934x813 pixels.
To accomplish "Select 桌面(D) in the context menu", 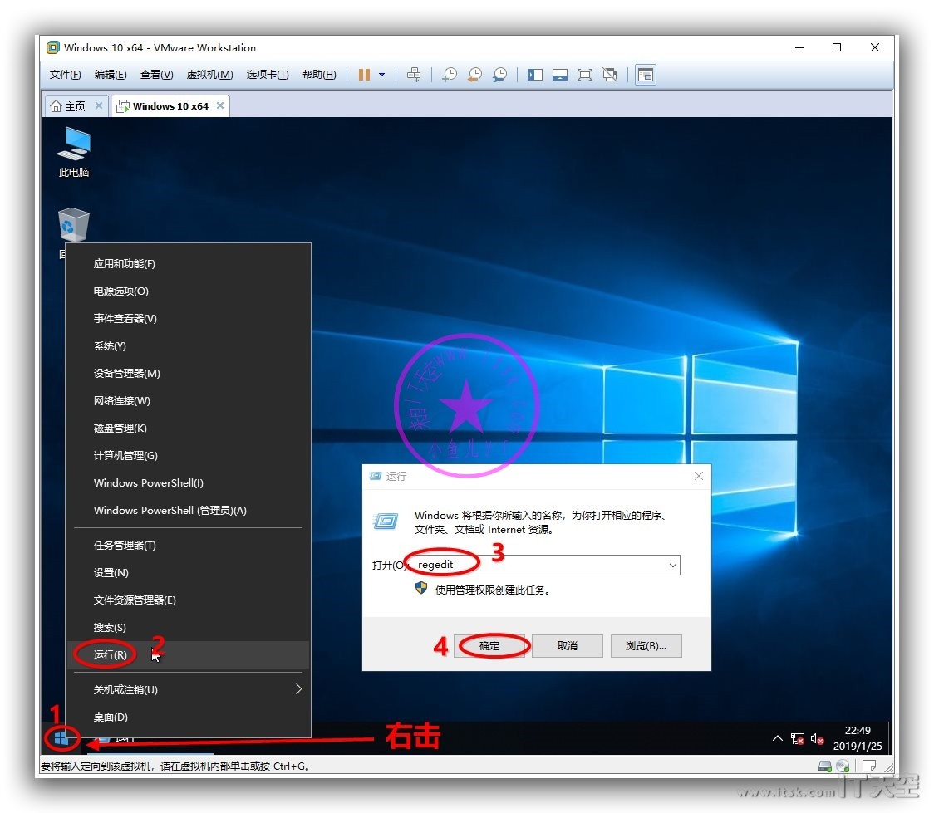I will coord(189,717).
